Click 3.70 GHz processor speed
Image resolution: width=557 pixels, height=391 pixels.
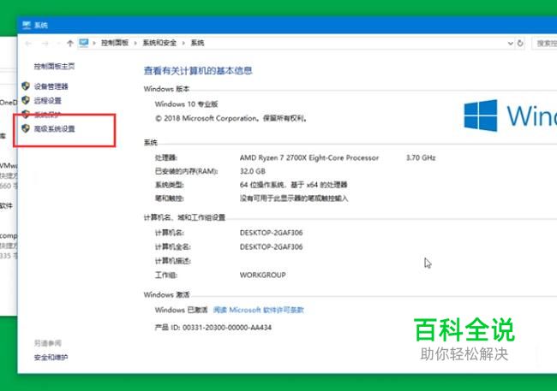[x=421, y=158]
